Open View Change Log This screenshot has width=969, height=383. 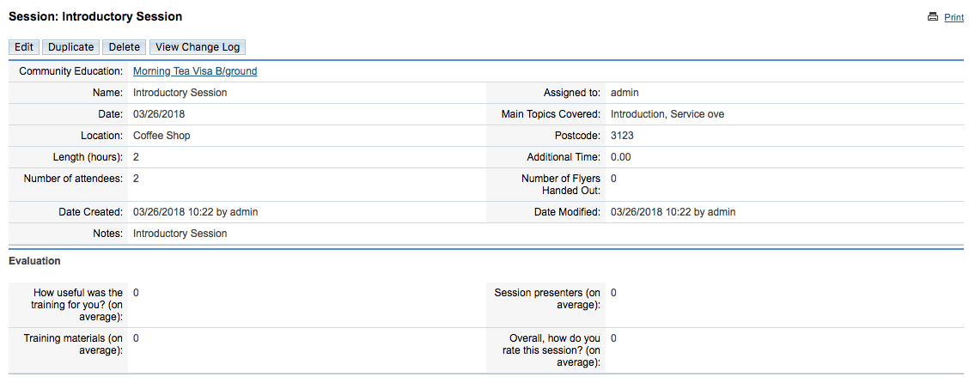click(x=198, y=47)
